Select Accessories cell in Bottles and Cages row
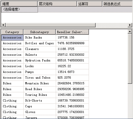 12,43
